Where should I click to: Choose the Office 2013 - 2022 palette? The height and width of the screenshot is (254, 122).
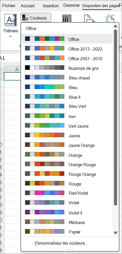[x=67, y=49]
